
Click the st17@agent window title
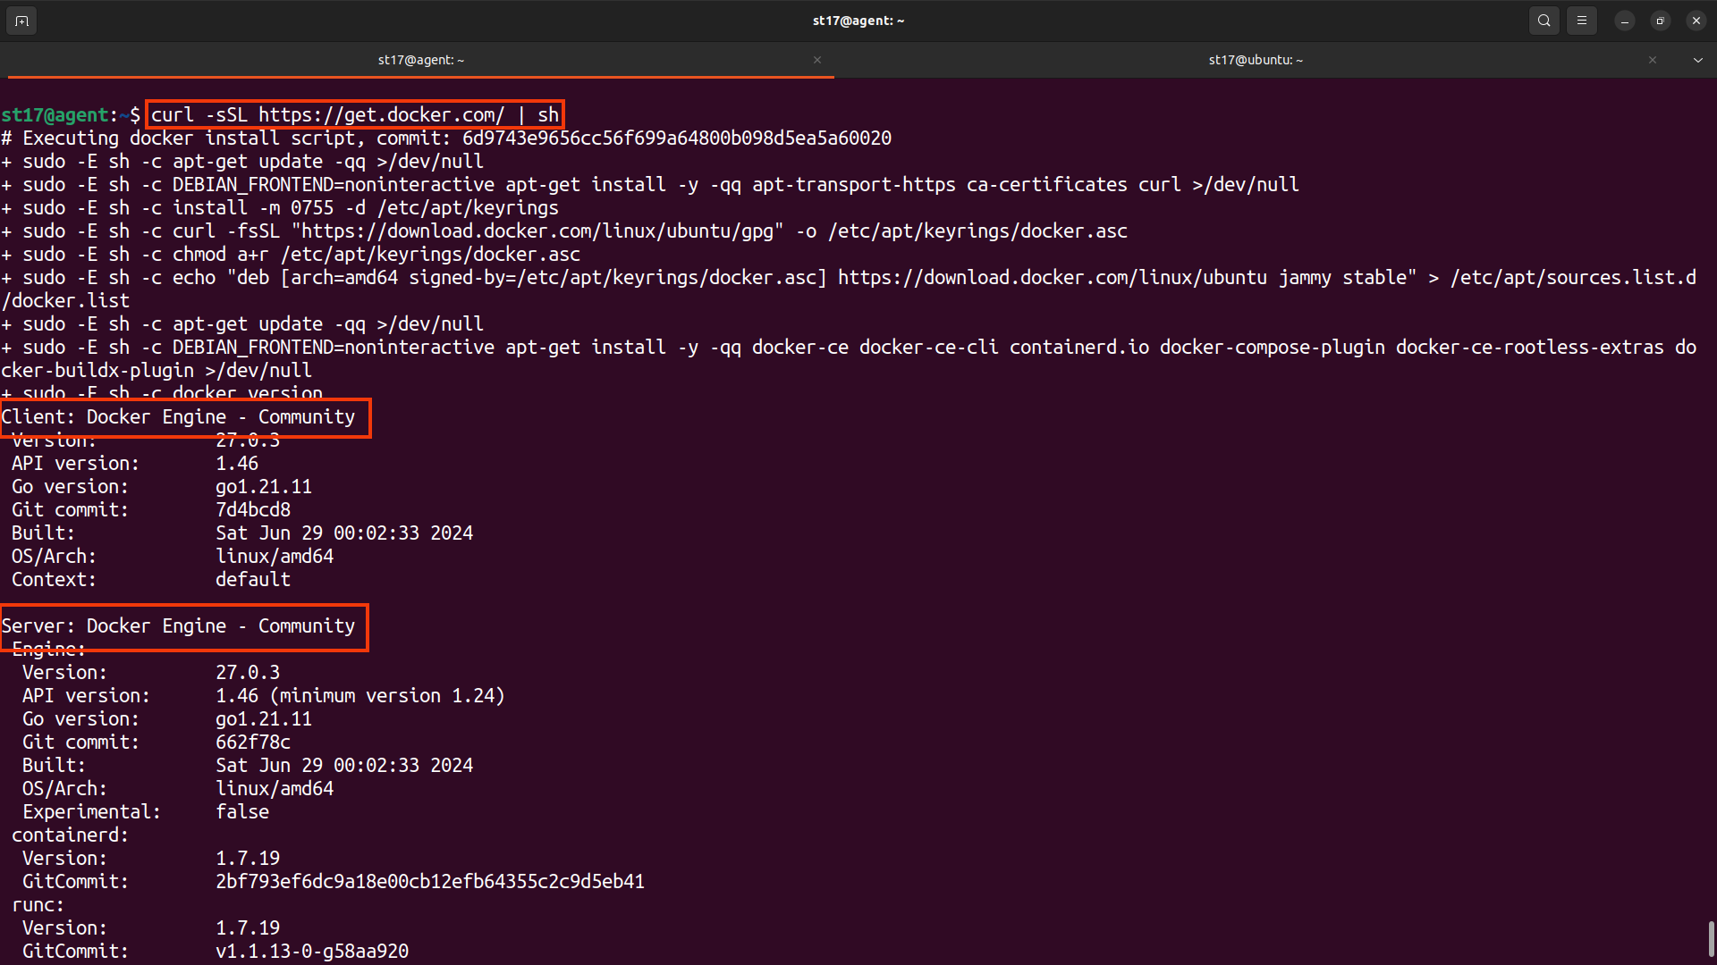point(858,21)
